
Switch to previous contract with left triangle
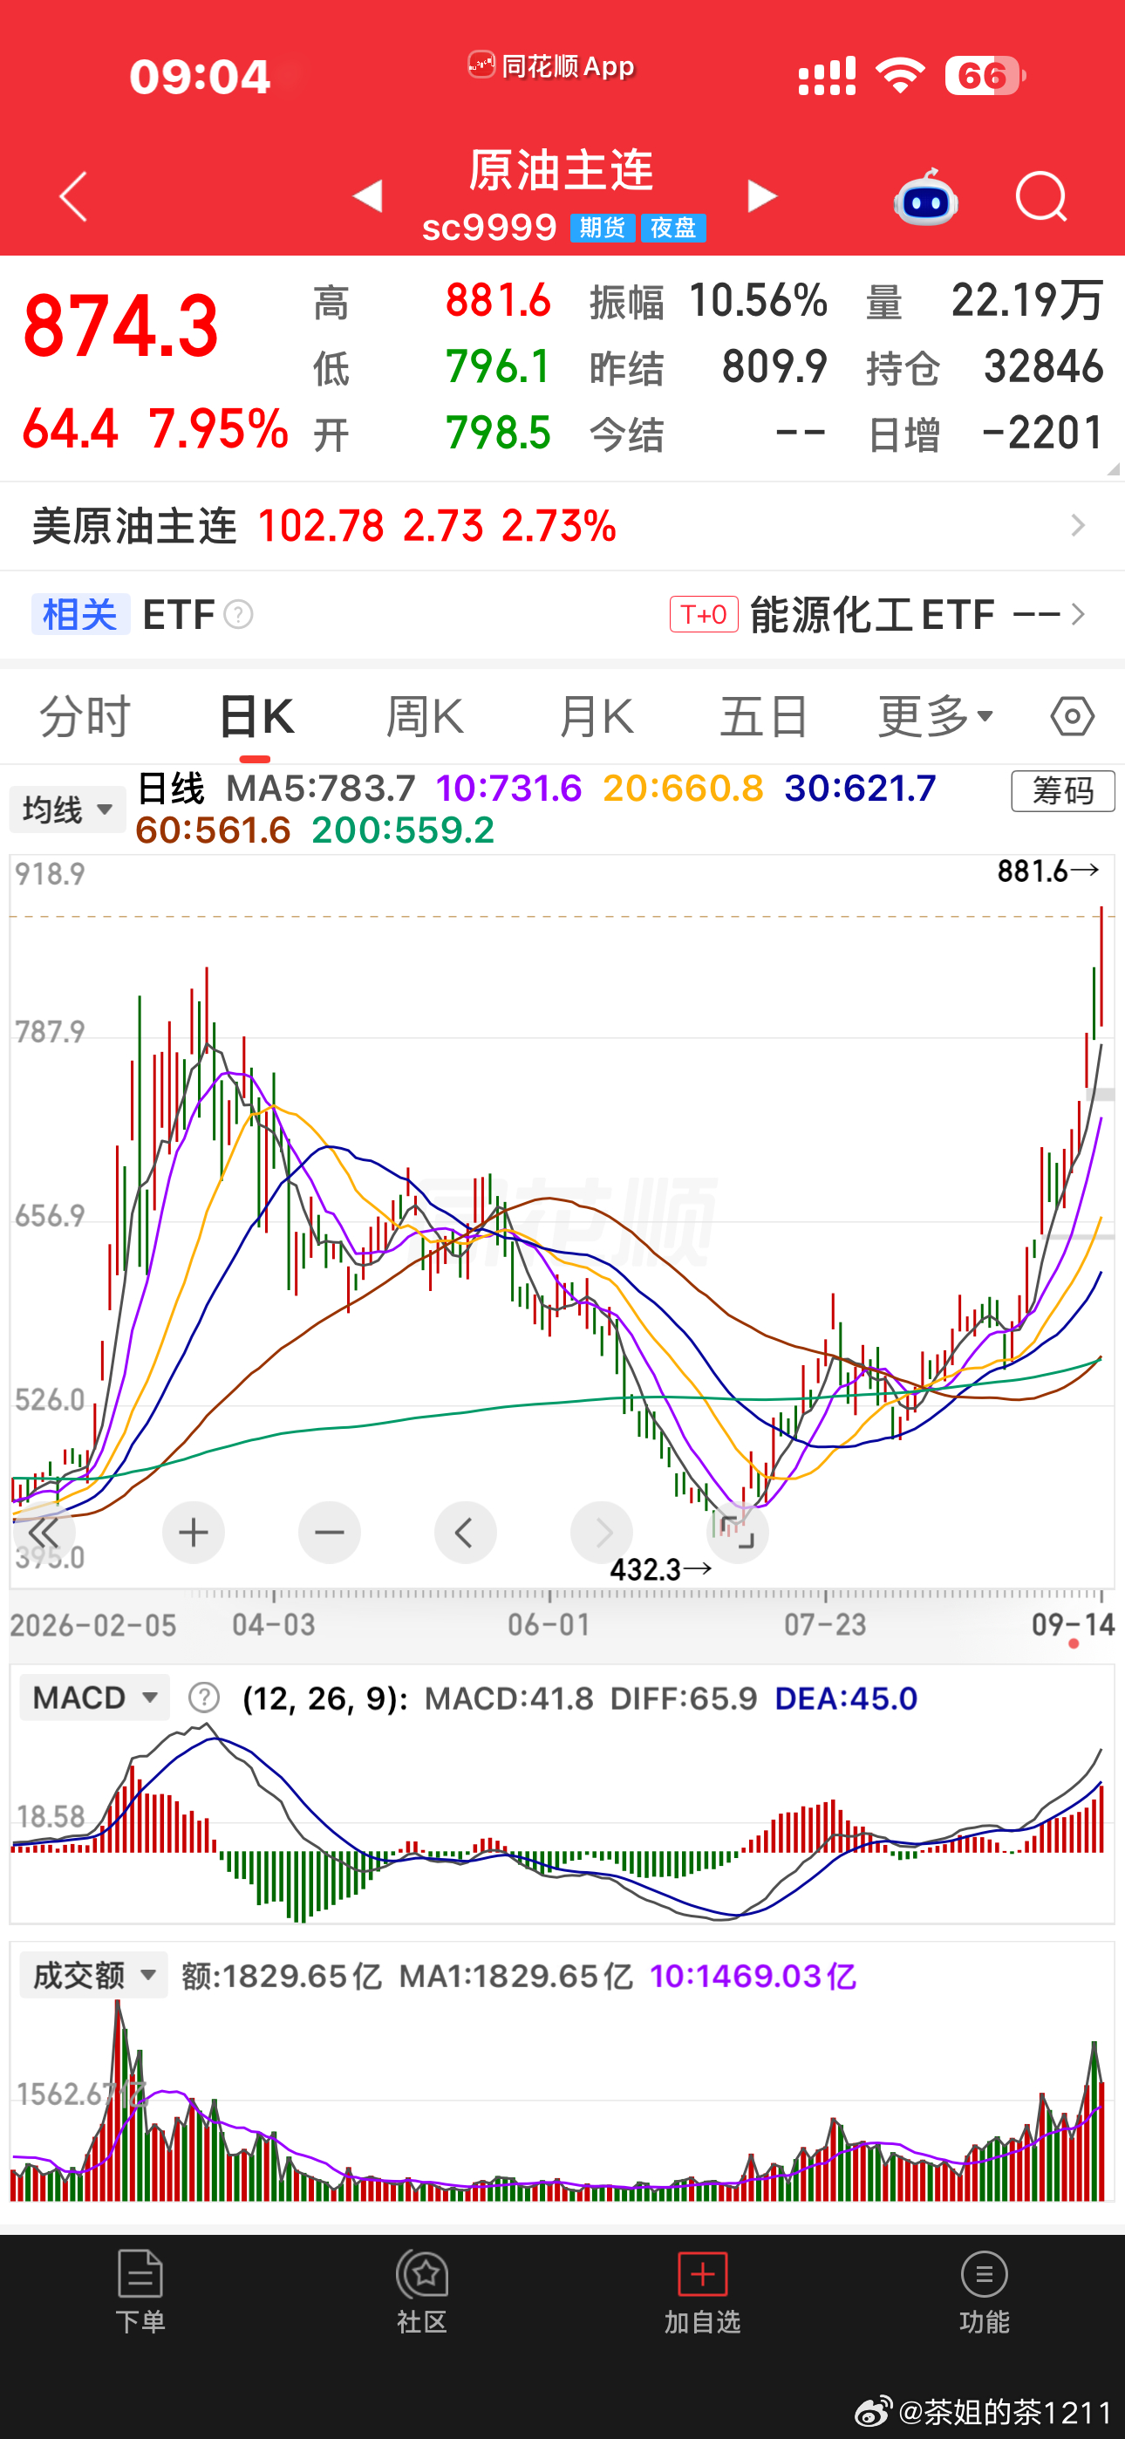[x=367, y=196]
